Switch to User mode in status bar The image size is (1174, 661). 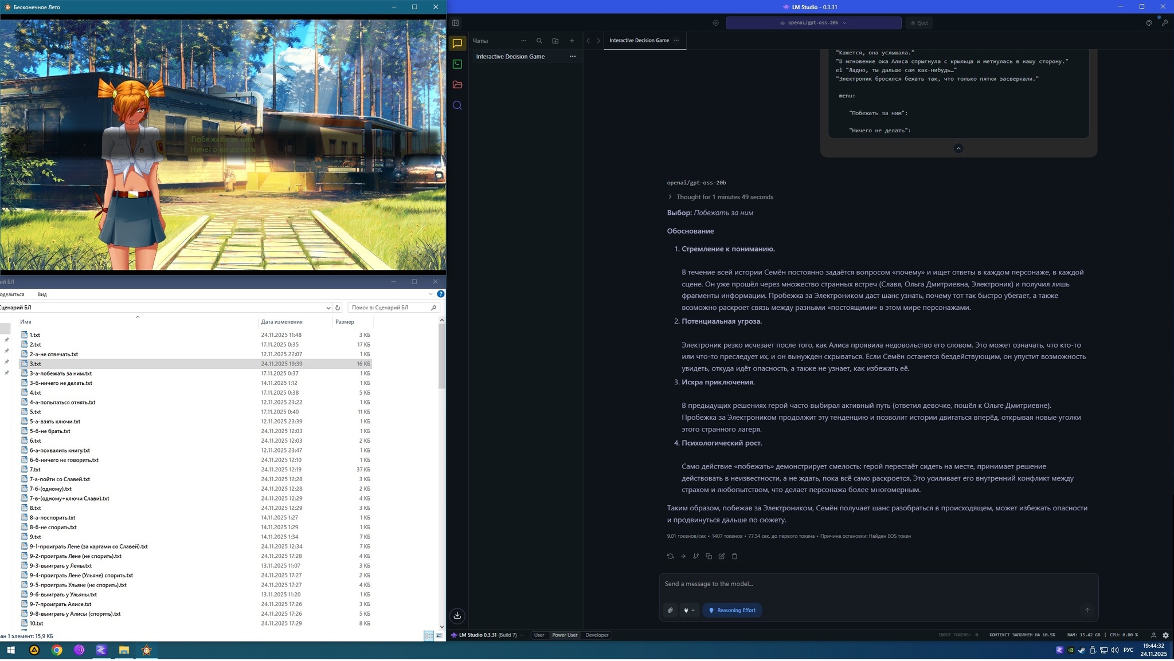click(x=539, y=635)
